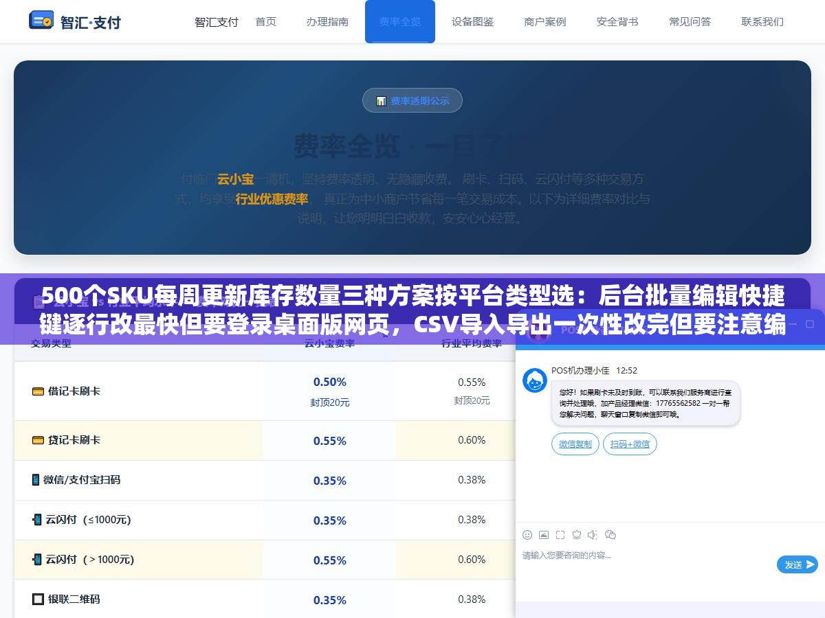Open the 办理指南 nav item

(327, 21)
